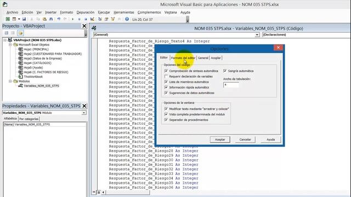Switch to the General tab in Opciones
This screenshot has width=351, height=197.
pyautogui.click(x=203, y=58)
